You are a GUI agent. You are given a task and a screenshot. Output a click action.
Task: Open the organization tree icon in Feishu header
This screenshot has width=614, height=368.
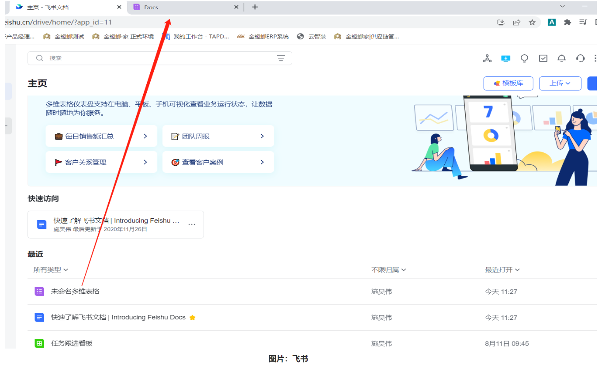pyautogui.click(x=487, y=58)
